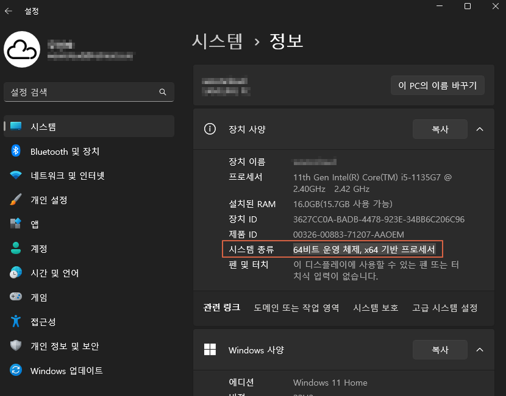Open the 접근성 settings page

click(x=89, y=322)
